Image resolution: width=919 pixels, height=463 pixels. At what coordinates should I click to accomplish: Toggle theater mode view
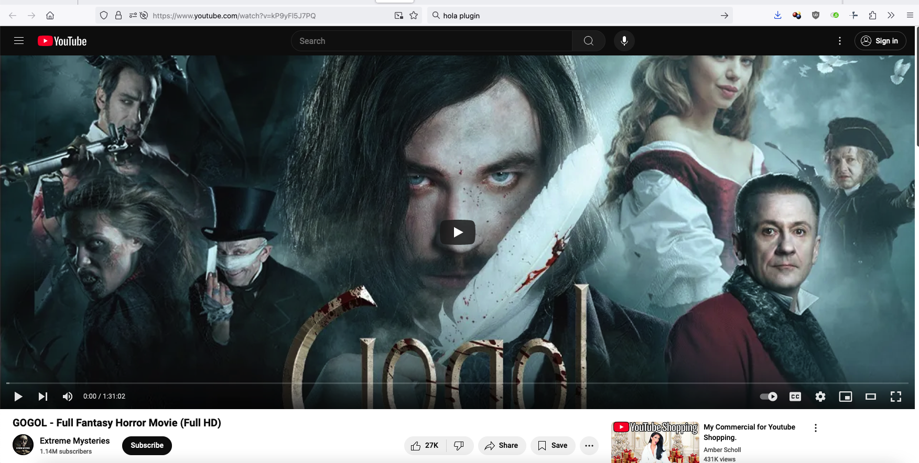[871, 397]
